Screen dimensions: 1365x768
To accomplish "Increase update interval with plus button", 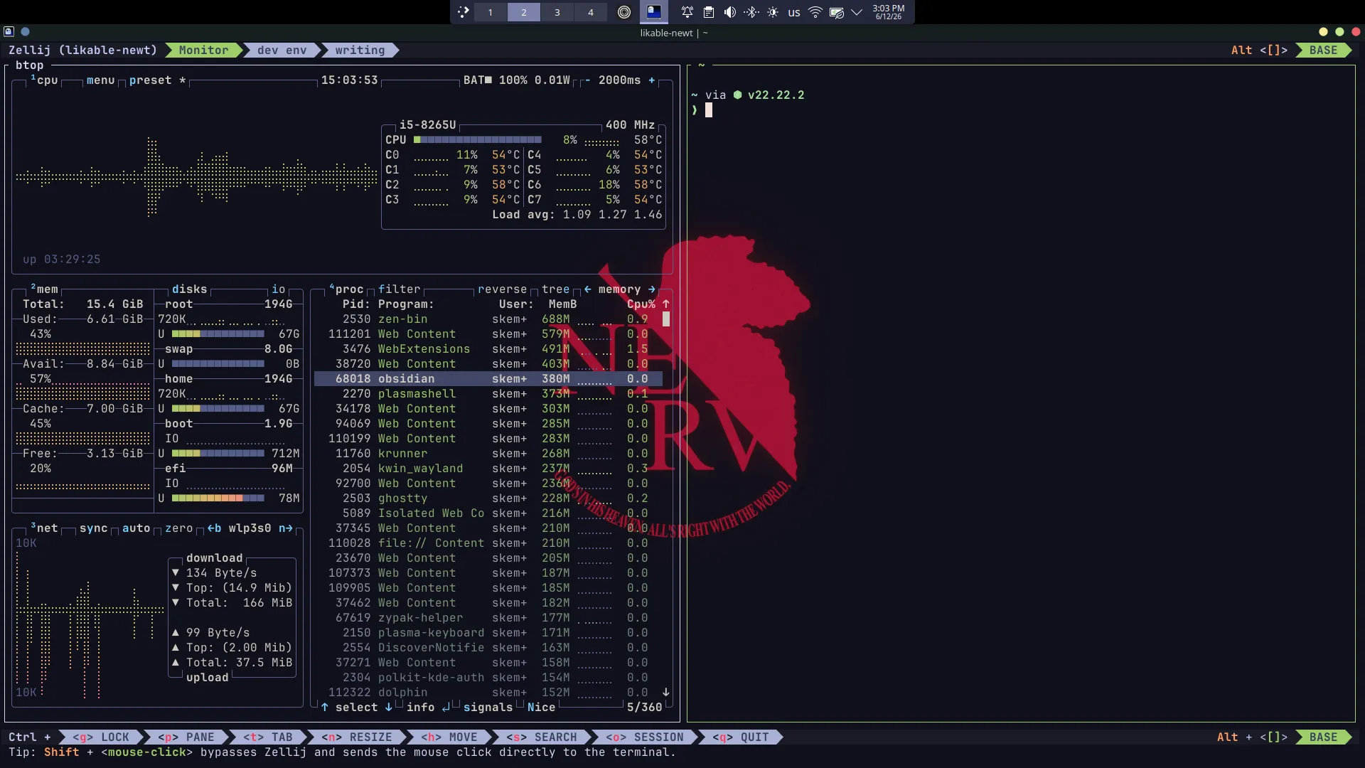I will 651,80.
